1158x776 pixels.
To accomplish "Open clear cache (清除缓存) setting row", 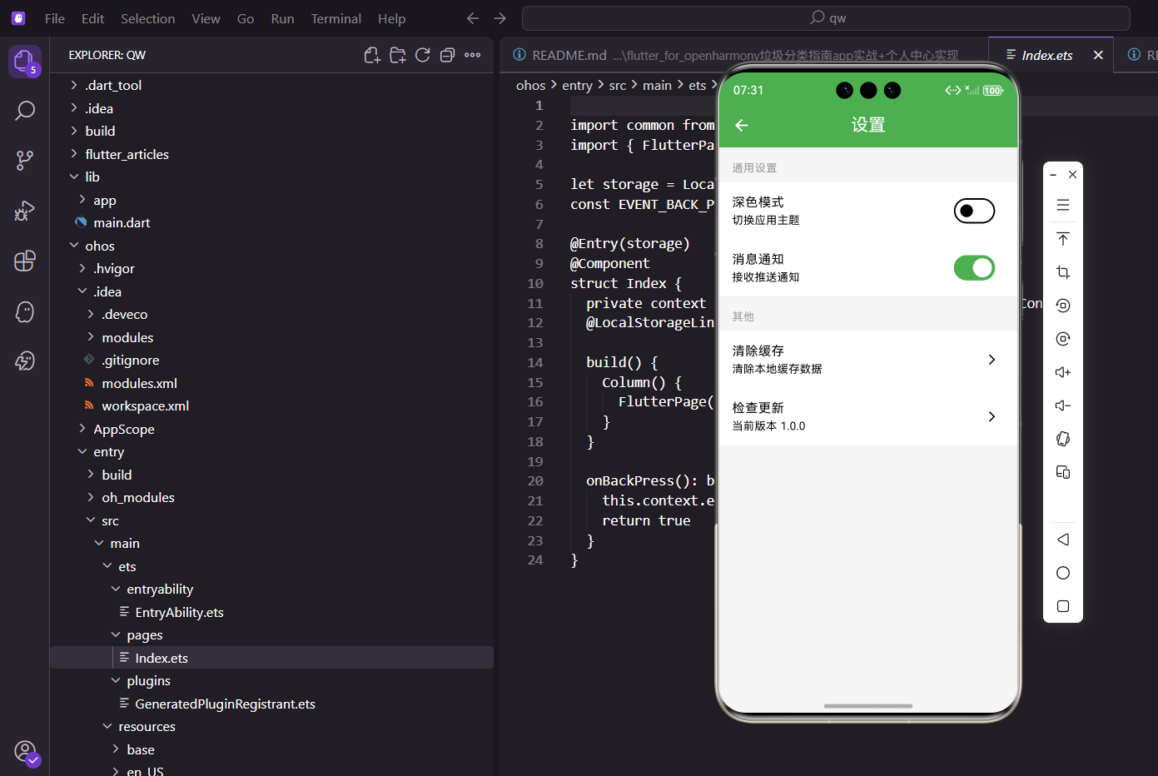I will pos(867,360).
